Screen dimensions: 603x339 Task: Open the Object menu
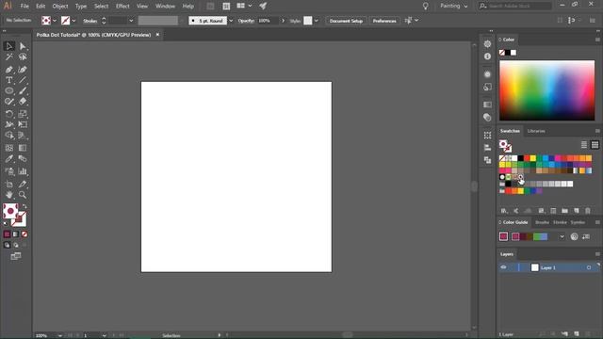(x=60, y=7)
